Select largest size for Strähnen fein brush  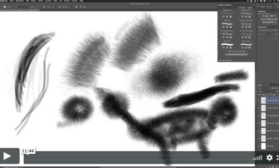(249, 17)
